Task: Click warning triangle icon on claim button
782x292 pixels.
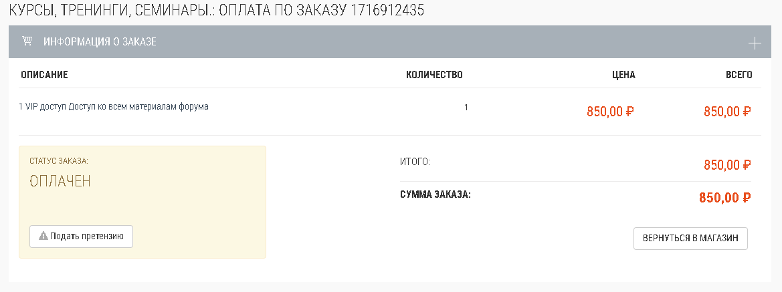Action: (x=43, y=236)
